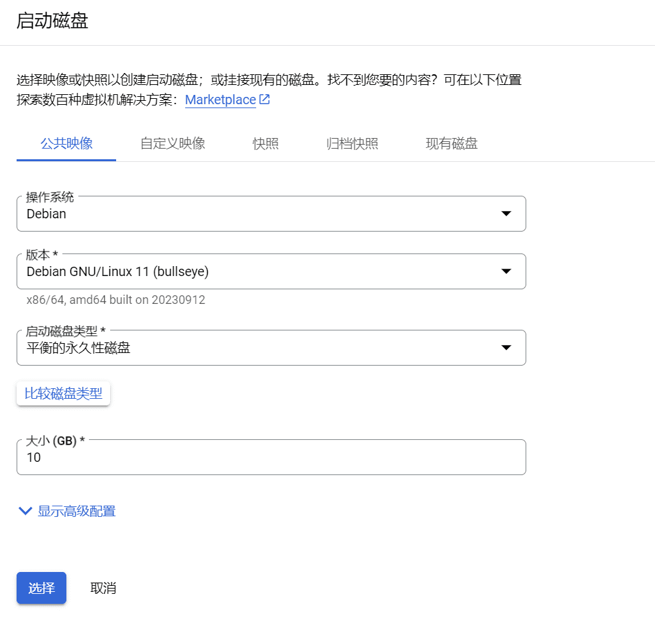Image resolution: width=655 pixels, height=639 pixels.
Task: Click the dropdown arrow on 启动磁盘类型 field
Action: [x=506, y=348]
